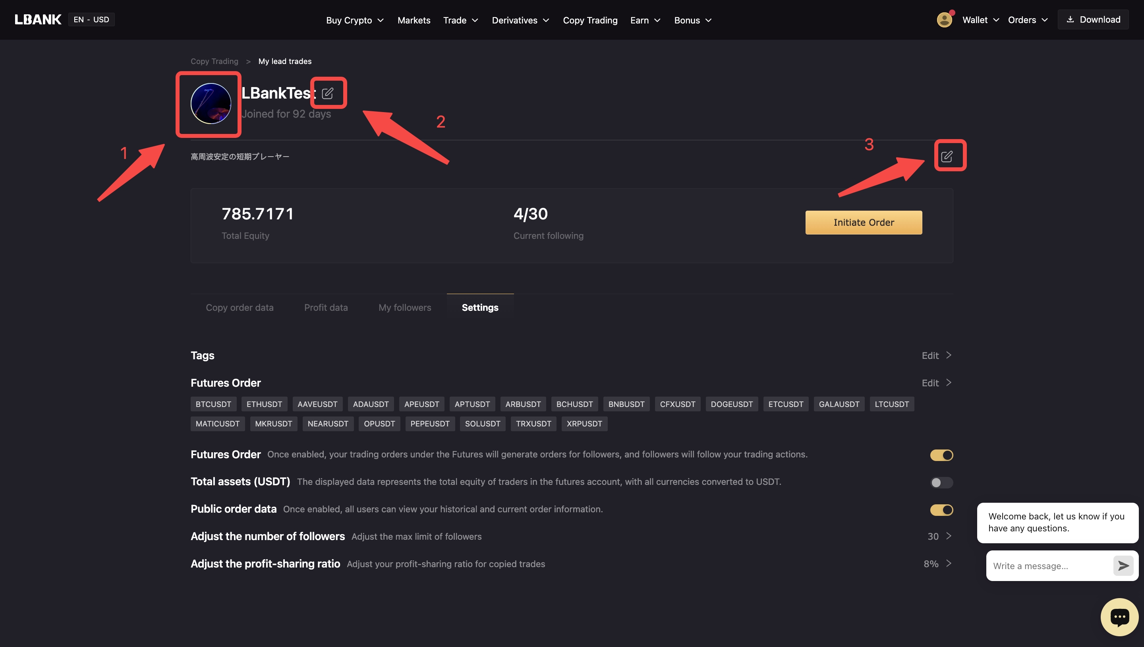Click the APEUSDT pair tag
Image resolution: width=1144 pixels, height=647 pixels.
click(x=421, y=405)
